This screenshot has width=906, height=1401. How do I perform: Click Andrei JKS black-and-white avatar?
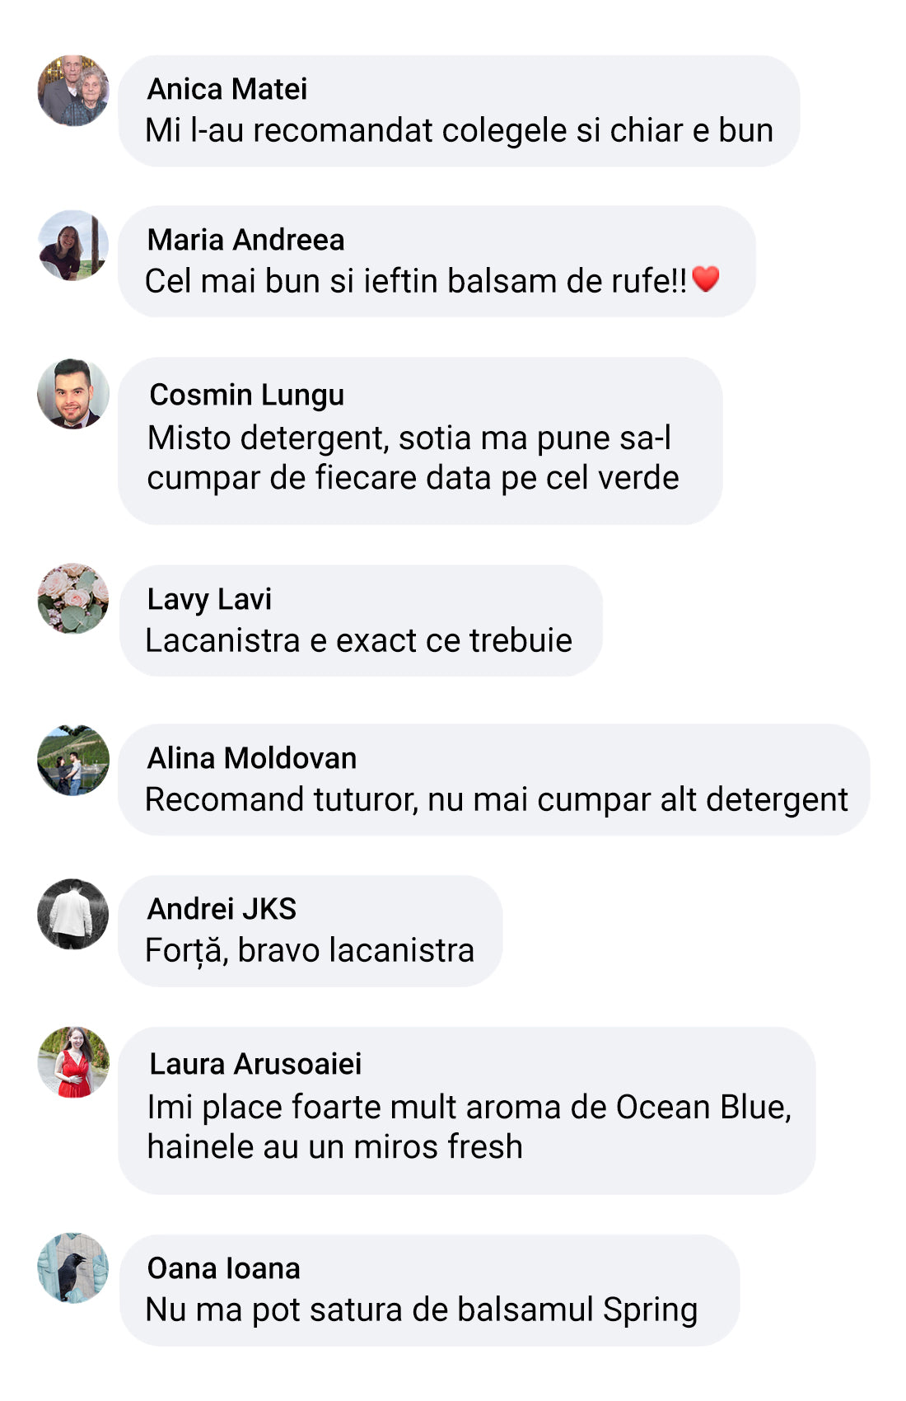click(73, 914)
